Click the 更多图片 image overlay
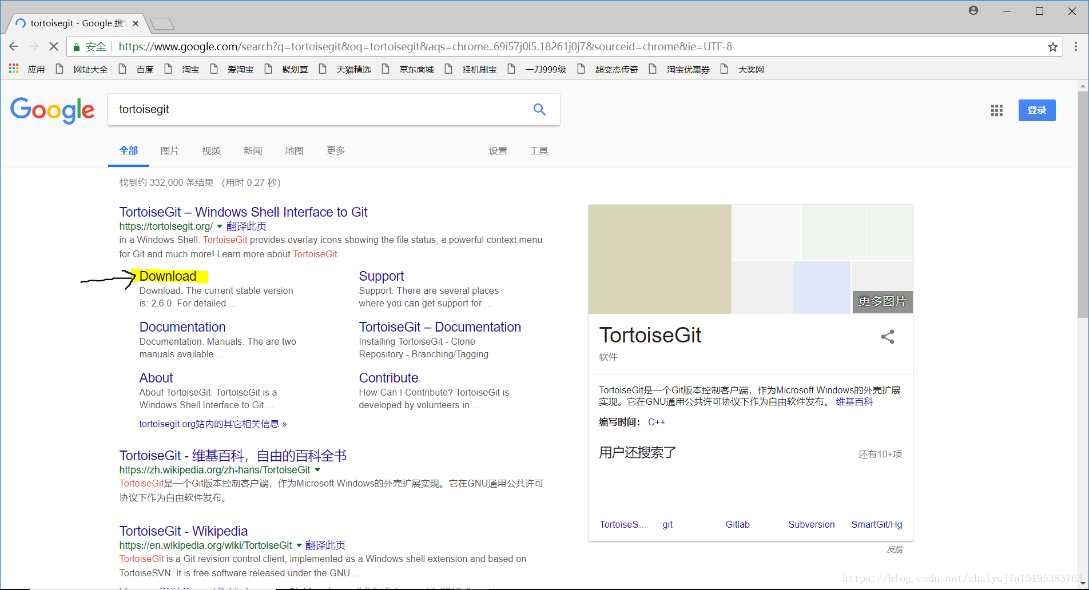The image size is (1089, 590). pyautogui.click(x=882, y=301)
